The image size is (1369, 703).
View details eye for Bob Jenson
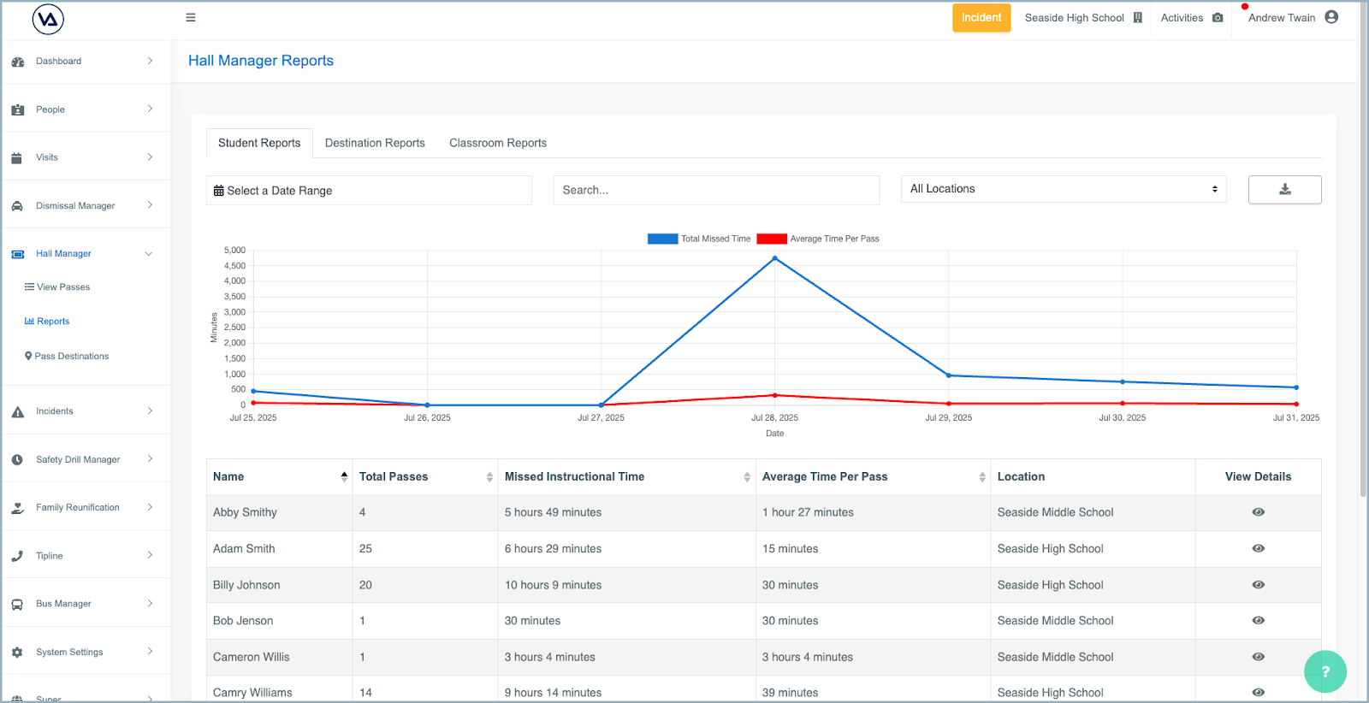coord(1258,621)
